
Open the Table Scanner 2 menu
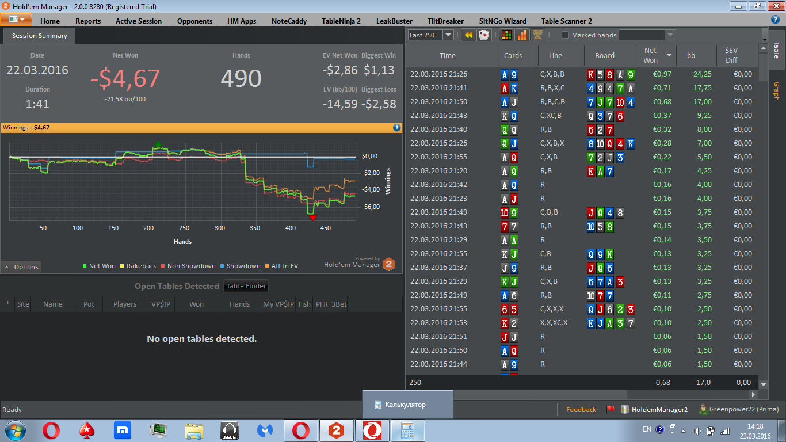tap(567, 21)
